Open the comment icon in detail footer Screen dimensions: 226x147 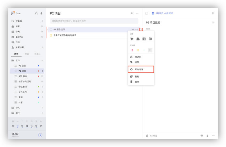point(202,136)
